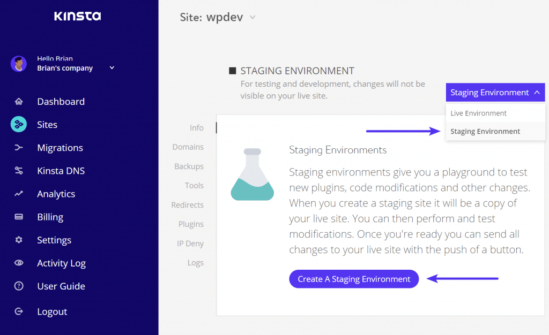This screenshot has height=335, width=549.
Task: Open the Dashboard menu item
Action: [x=61, y=102]
